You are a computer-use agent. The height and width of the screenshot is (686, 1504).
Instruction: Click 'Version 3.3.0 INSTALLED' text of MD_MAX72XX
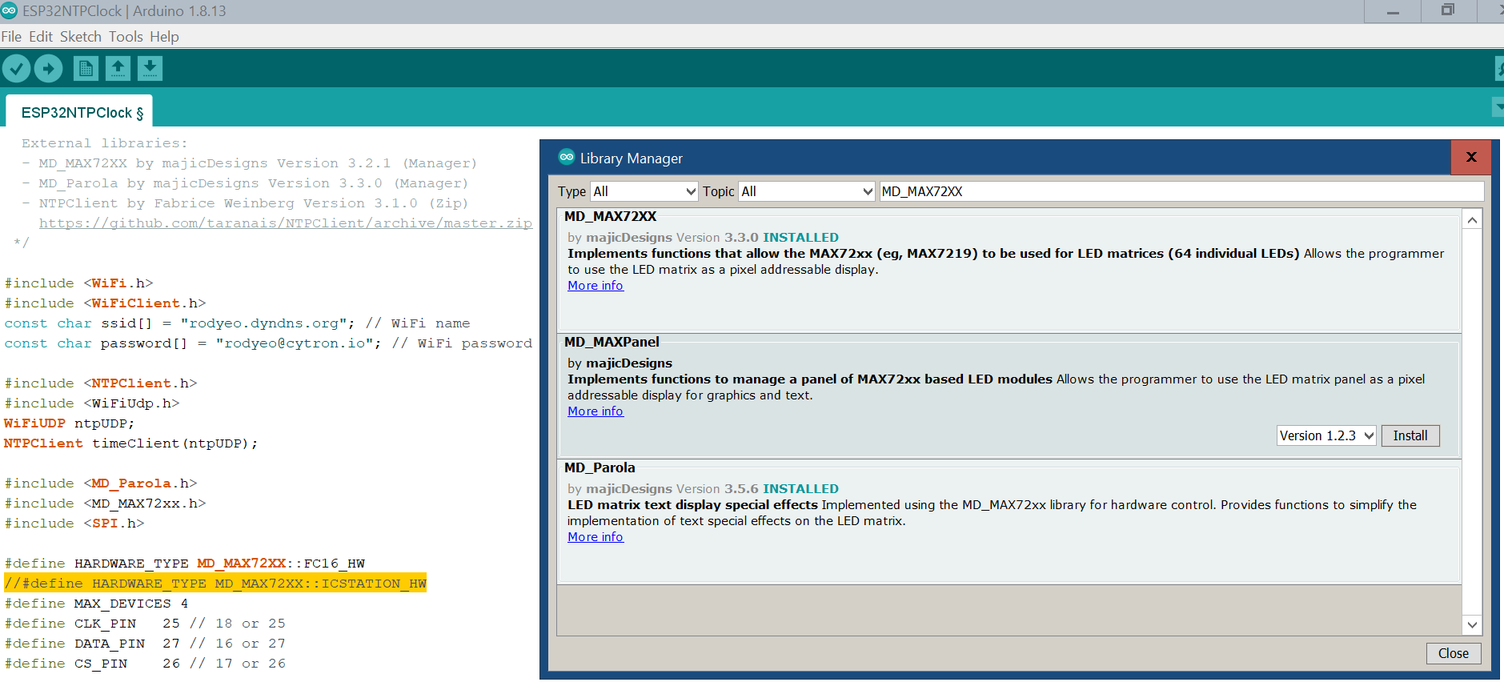757,238
